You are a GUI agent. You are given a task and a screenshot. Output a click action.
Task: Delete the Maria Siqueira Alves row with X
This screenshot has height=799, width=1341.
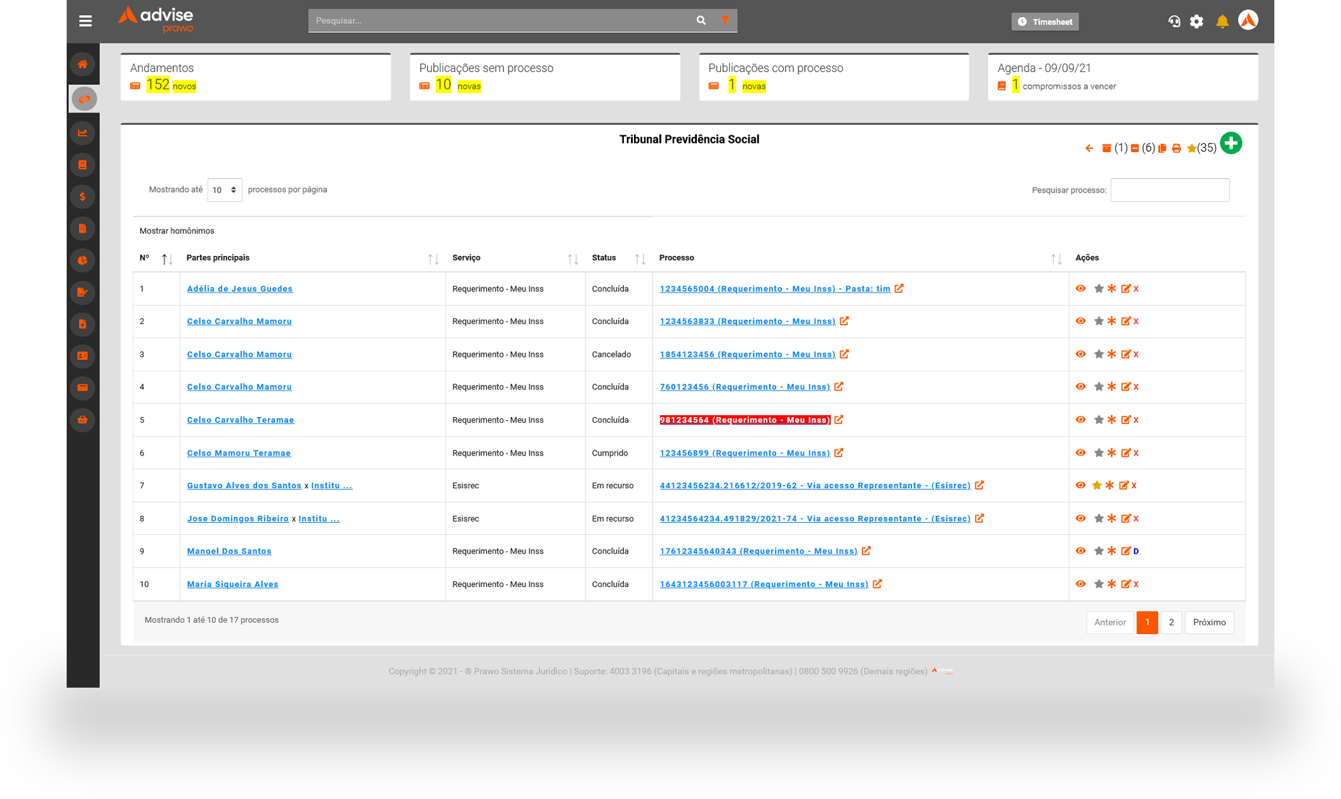point(1136,584)
